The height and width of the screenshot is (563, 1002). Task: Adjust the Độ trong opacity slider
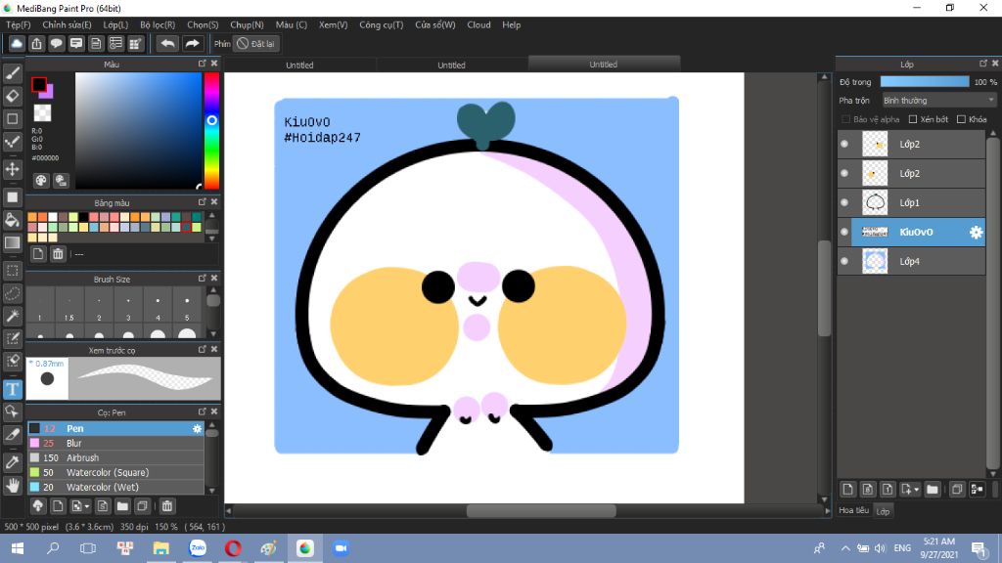[x=925, y=82]
